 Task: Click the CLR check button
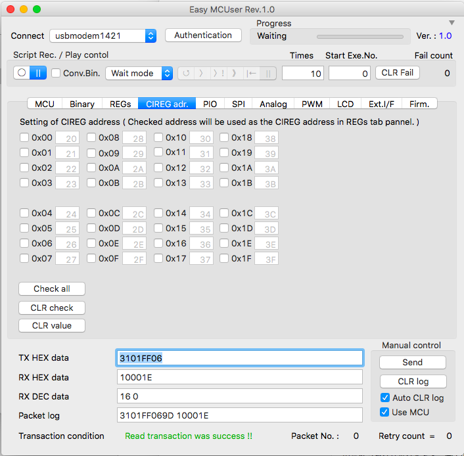tap(52, 308)
